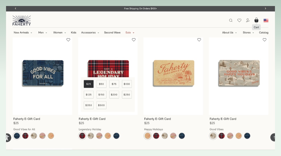Choose the $200 gift card amount
This screenshot has height=156, width=281.
click(x=114, y=95)
